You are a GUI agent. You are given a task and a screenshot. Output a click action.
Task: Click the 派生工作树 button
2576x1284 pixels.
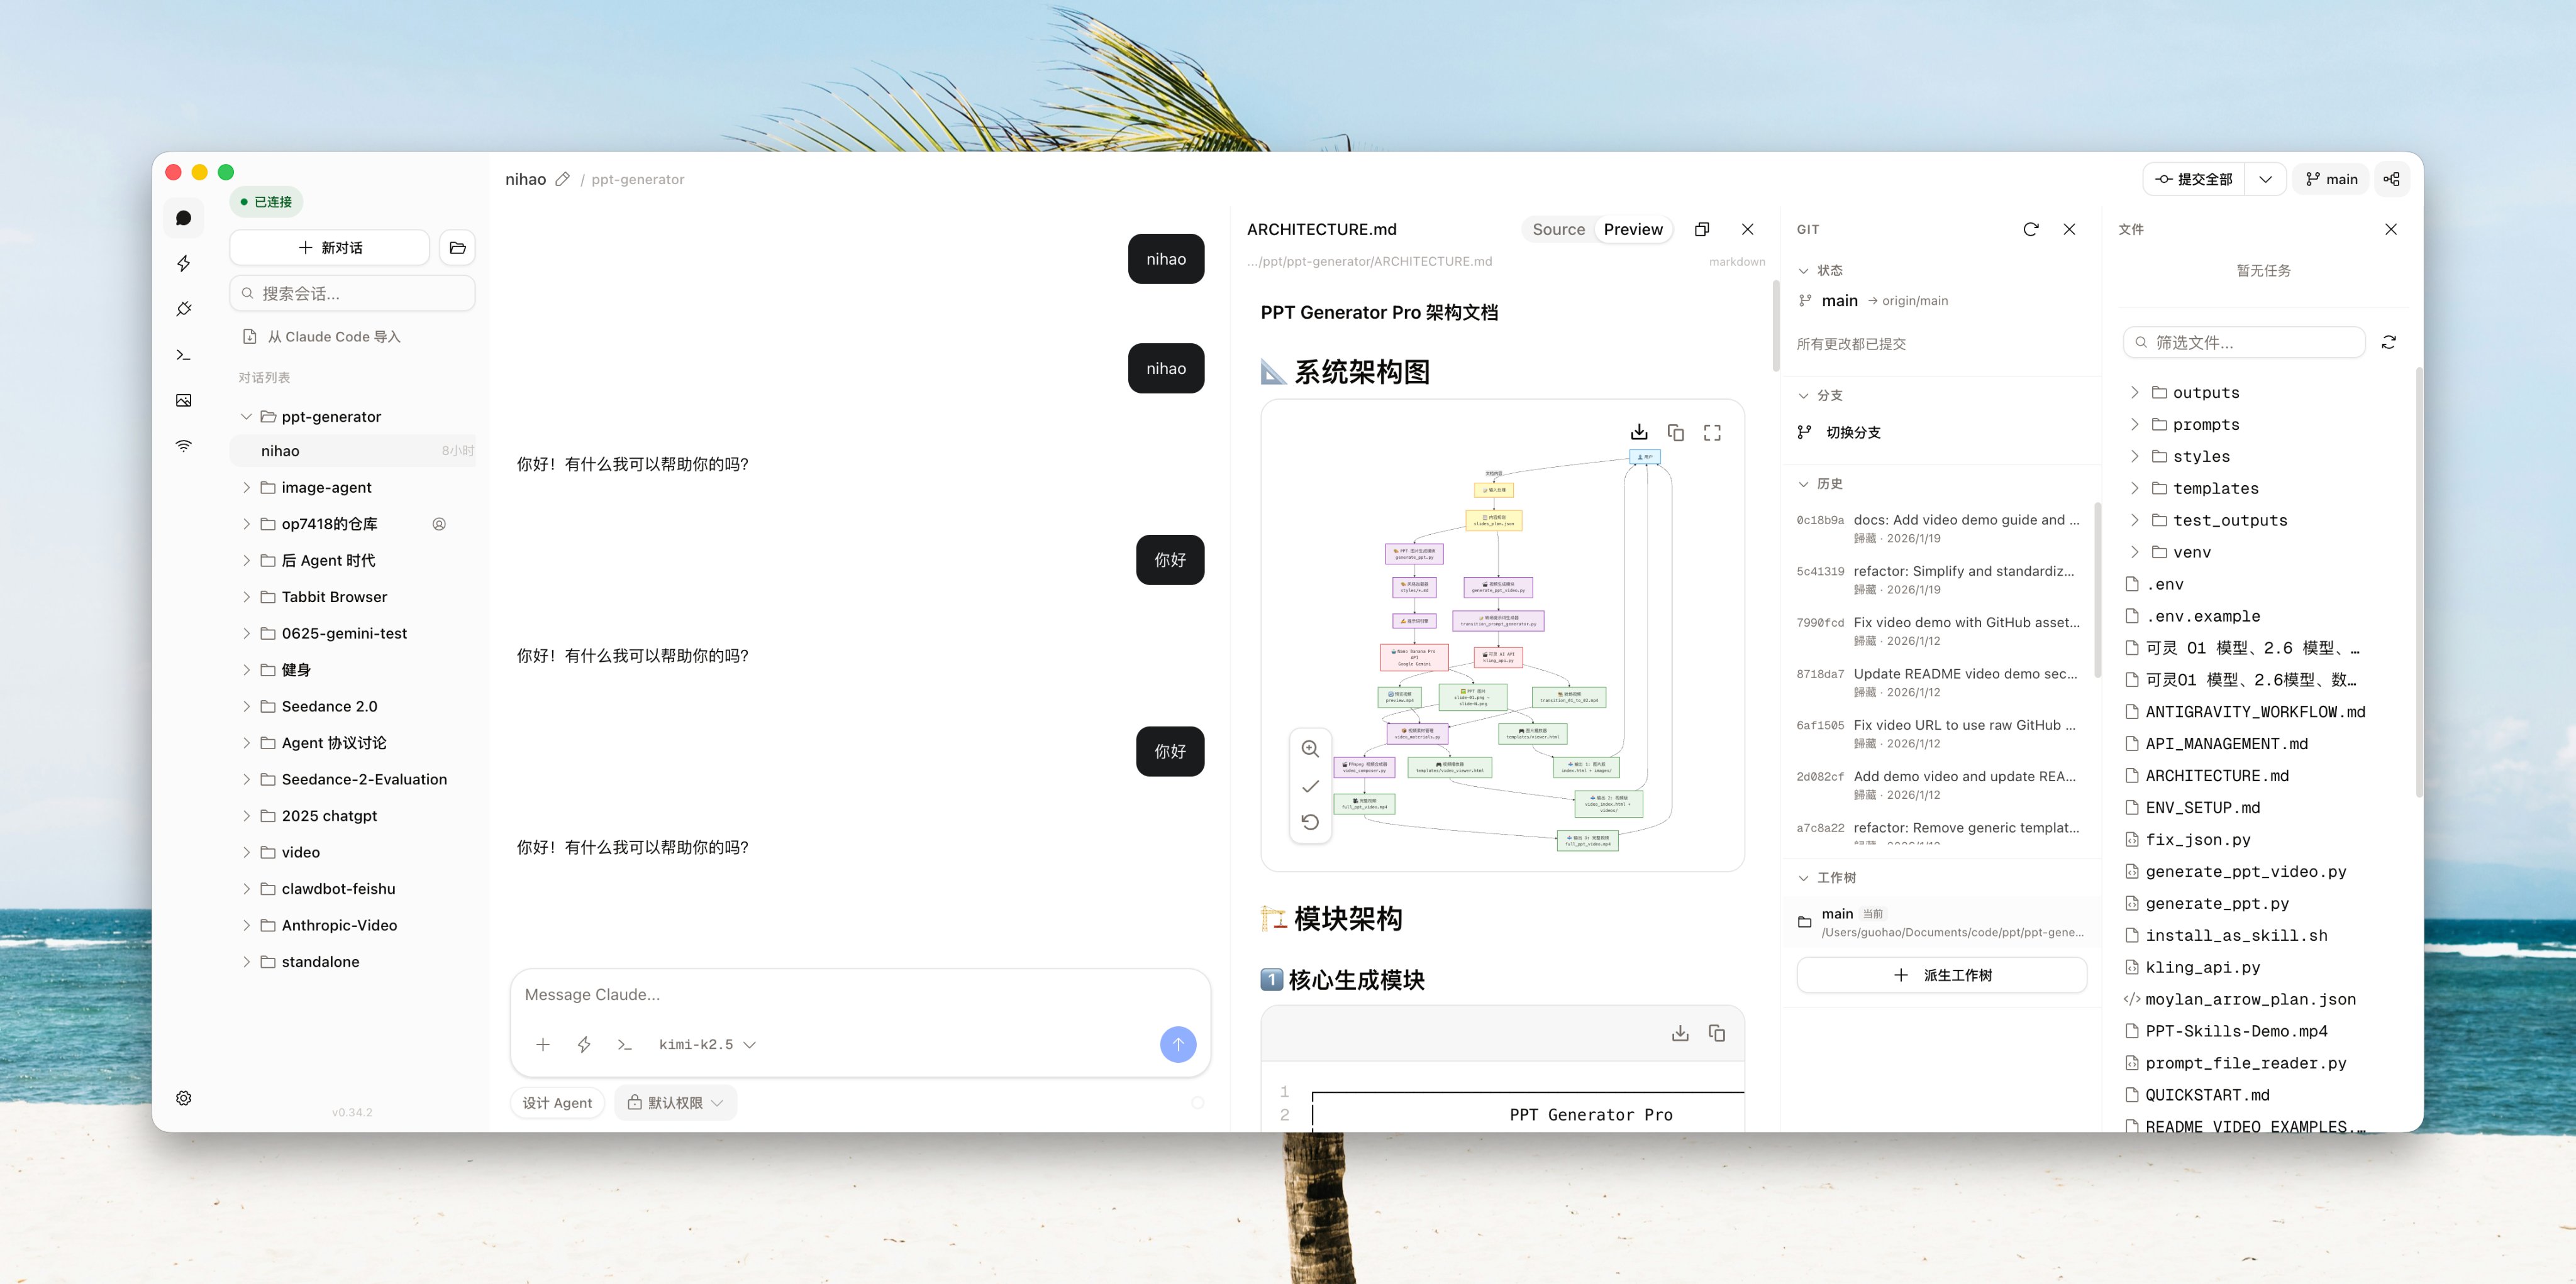1941,975
